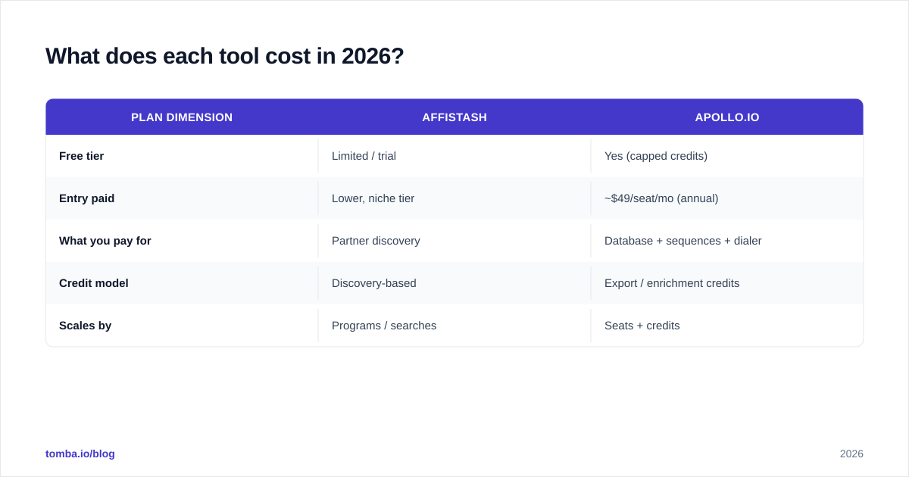
Task: Click the 'Lower, niche tier' cell
Action: (454, 198)
